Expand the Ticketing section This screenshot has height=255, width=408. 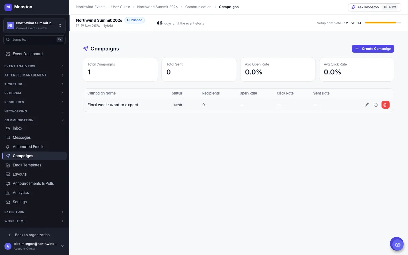coord(34,84)
